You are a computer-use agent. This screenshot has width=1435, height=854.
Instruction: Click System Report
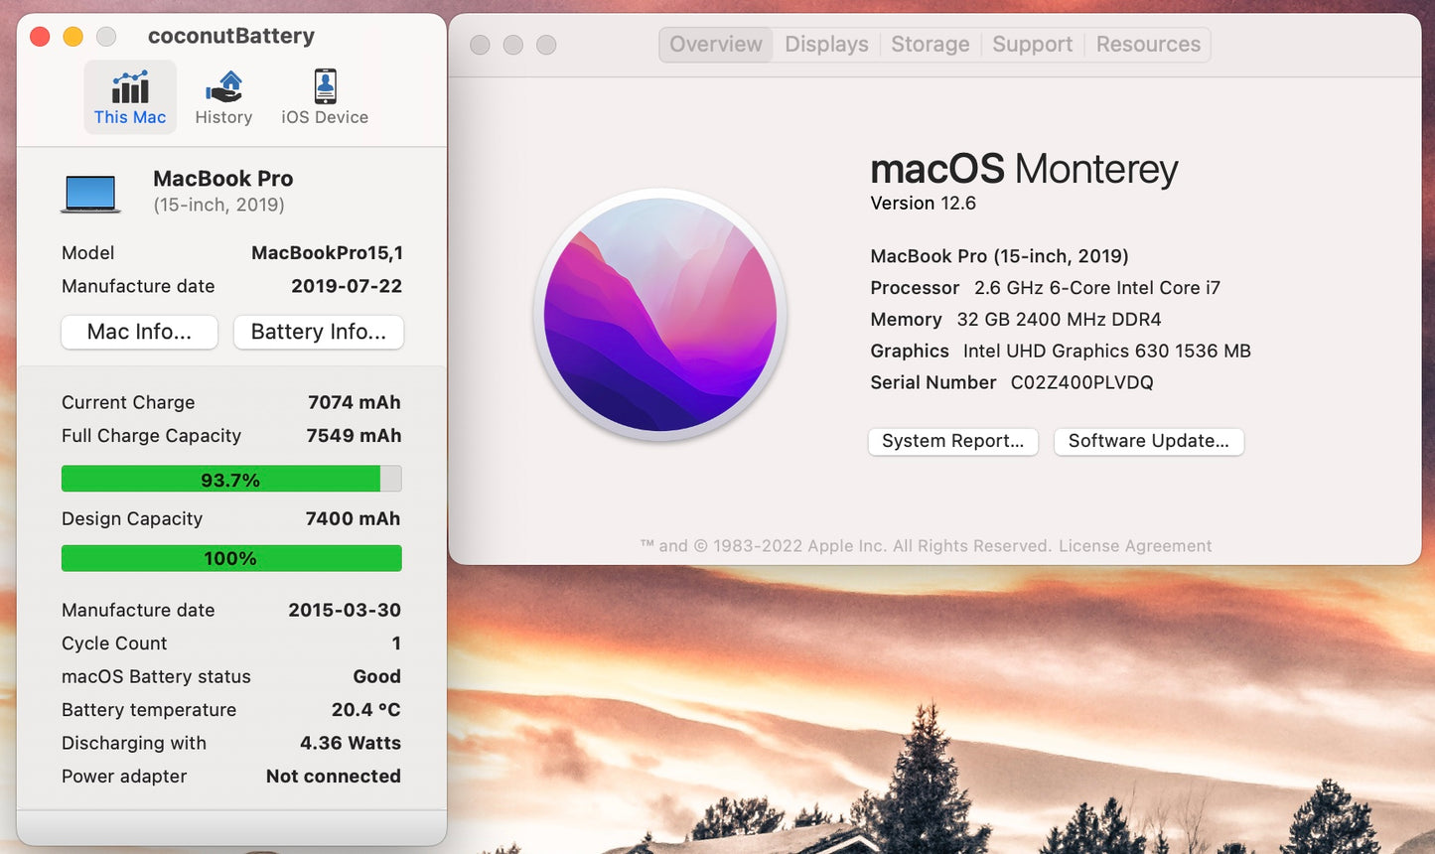(x=952, y=441)
